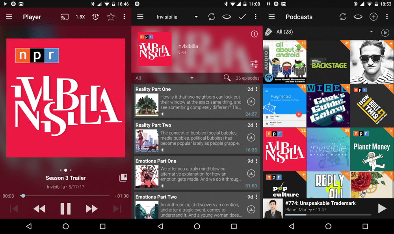Open overflow menu for Emotions Part One

pos(256,161)
